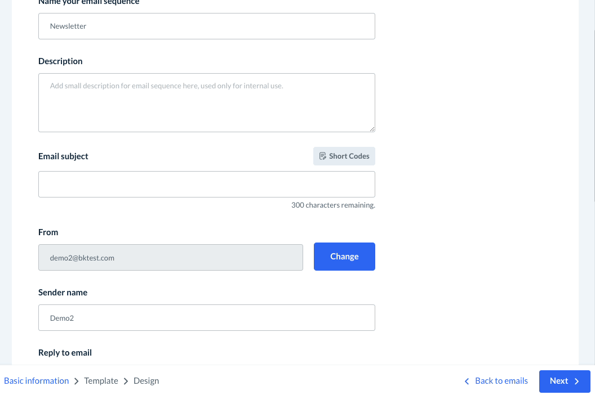Viewport: 595px width, 395px height.
Task: Grab the Description textarea resize handle
Action: (x=372, y=129)
